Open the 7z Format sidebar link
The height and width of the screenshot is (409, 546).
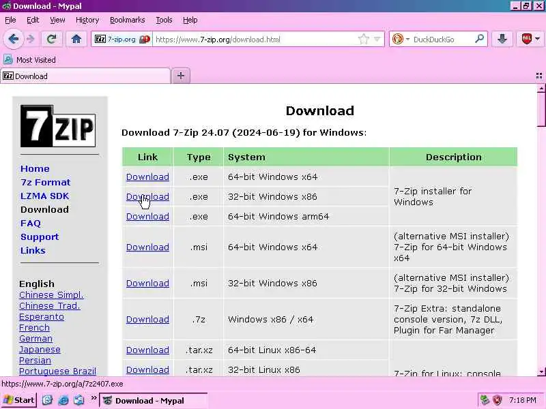(x=45, y=182)
